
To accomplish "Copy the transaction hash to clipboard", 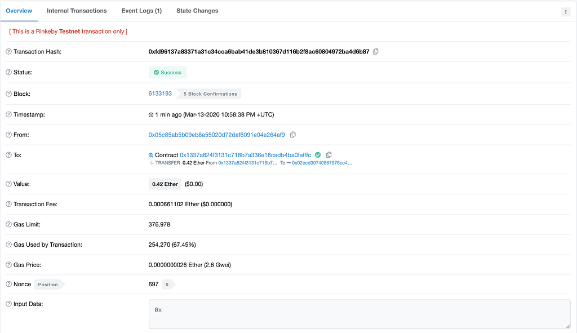I will coord(375,51).
